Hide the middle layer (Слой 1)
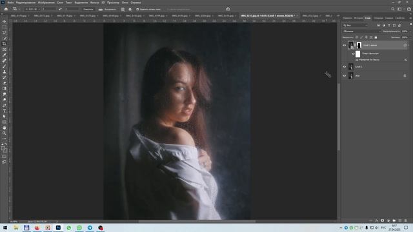The height and width of the screenshot is (232, 413). pos(344,67)
